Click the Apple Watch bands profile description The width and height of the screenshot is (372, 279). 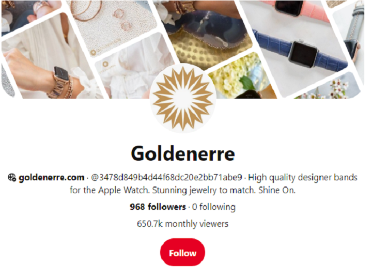click(x=213, y=184)
